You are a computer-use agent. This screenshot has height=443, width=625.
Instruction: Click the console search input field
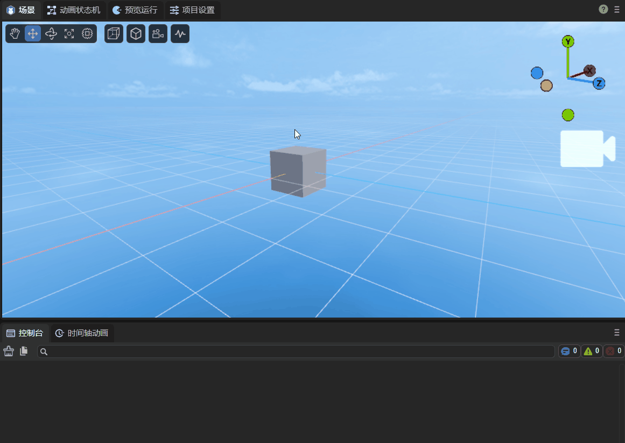(296, 351)
